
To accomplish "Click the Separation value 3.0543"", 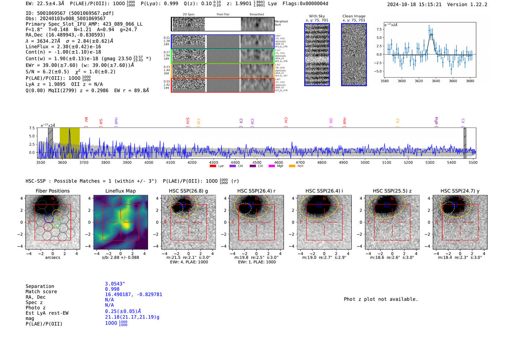I will point(115,284).
